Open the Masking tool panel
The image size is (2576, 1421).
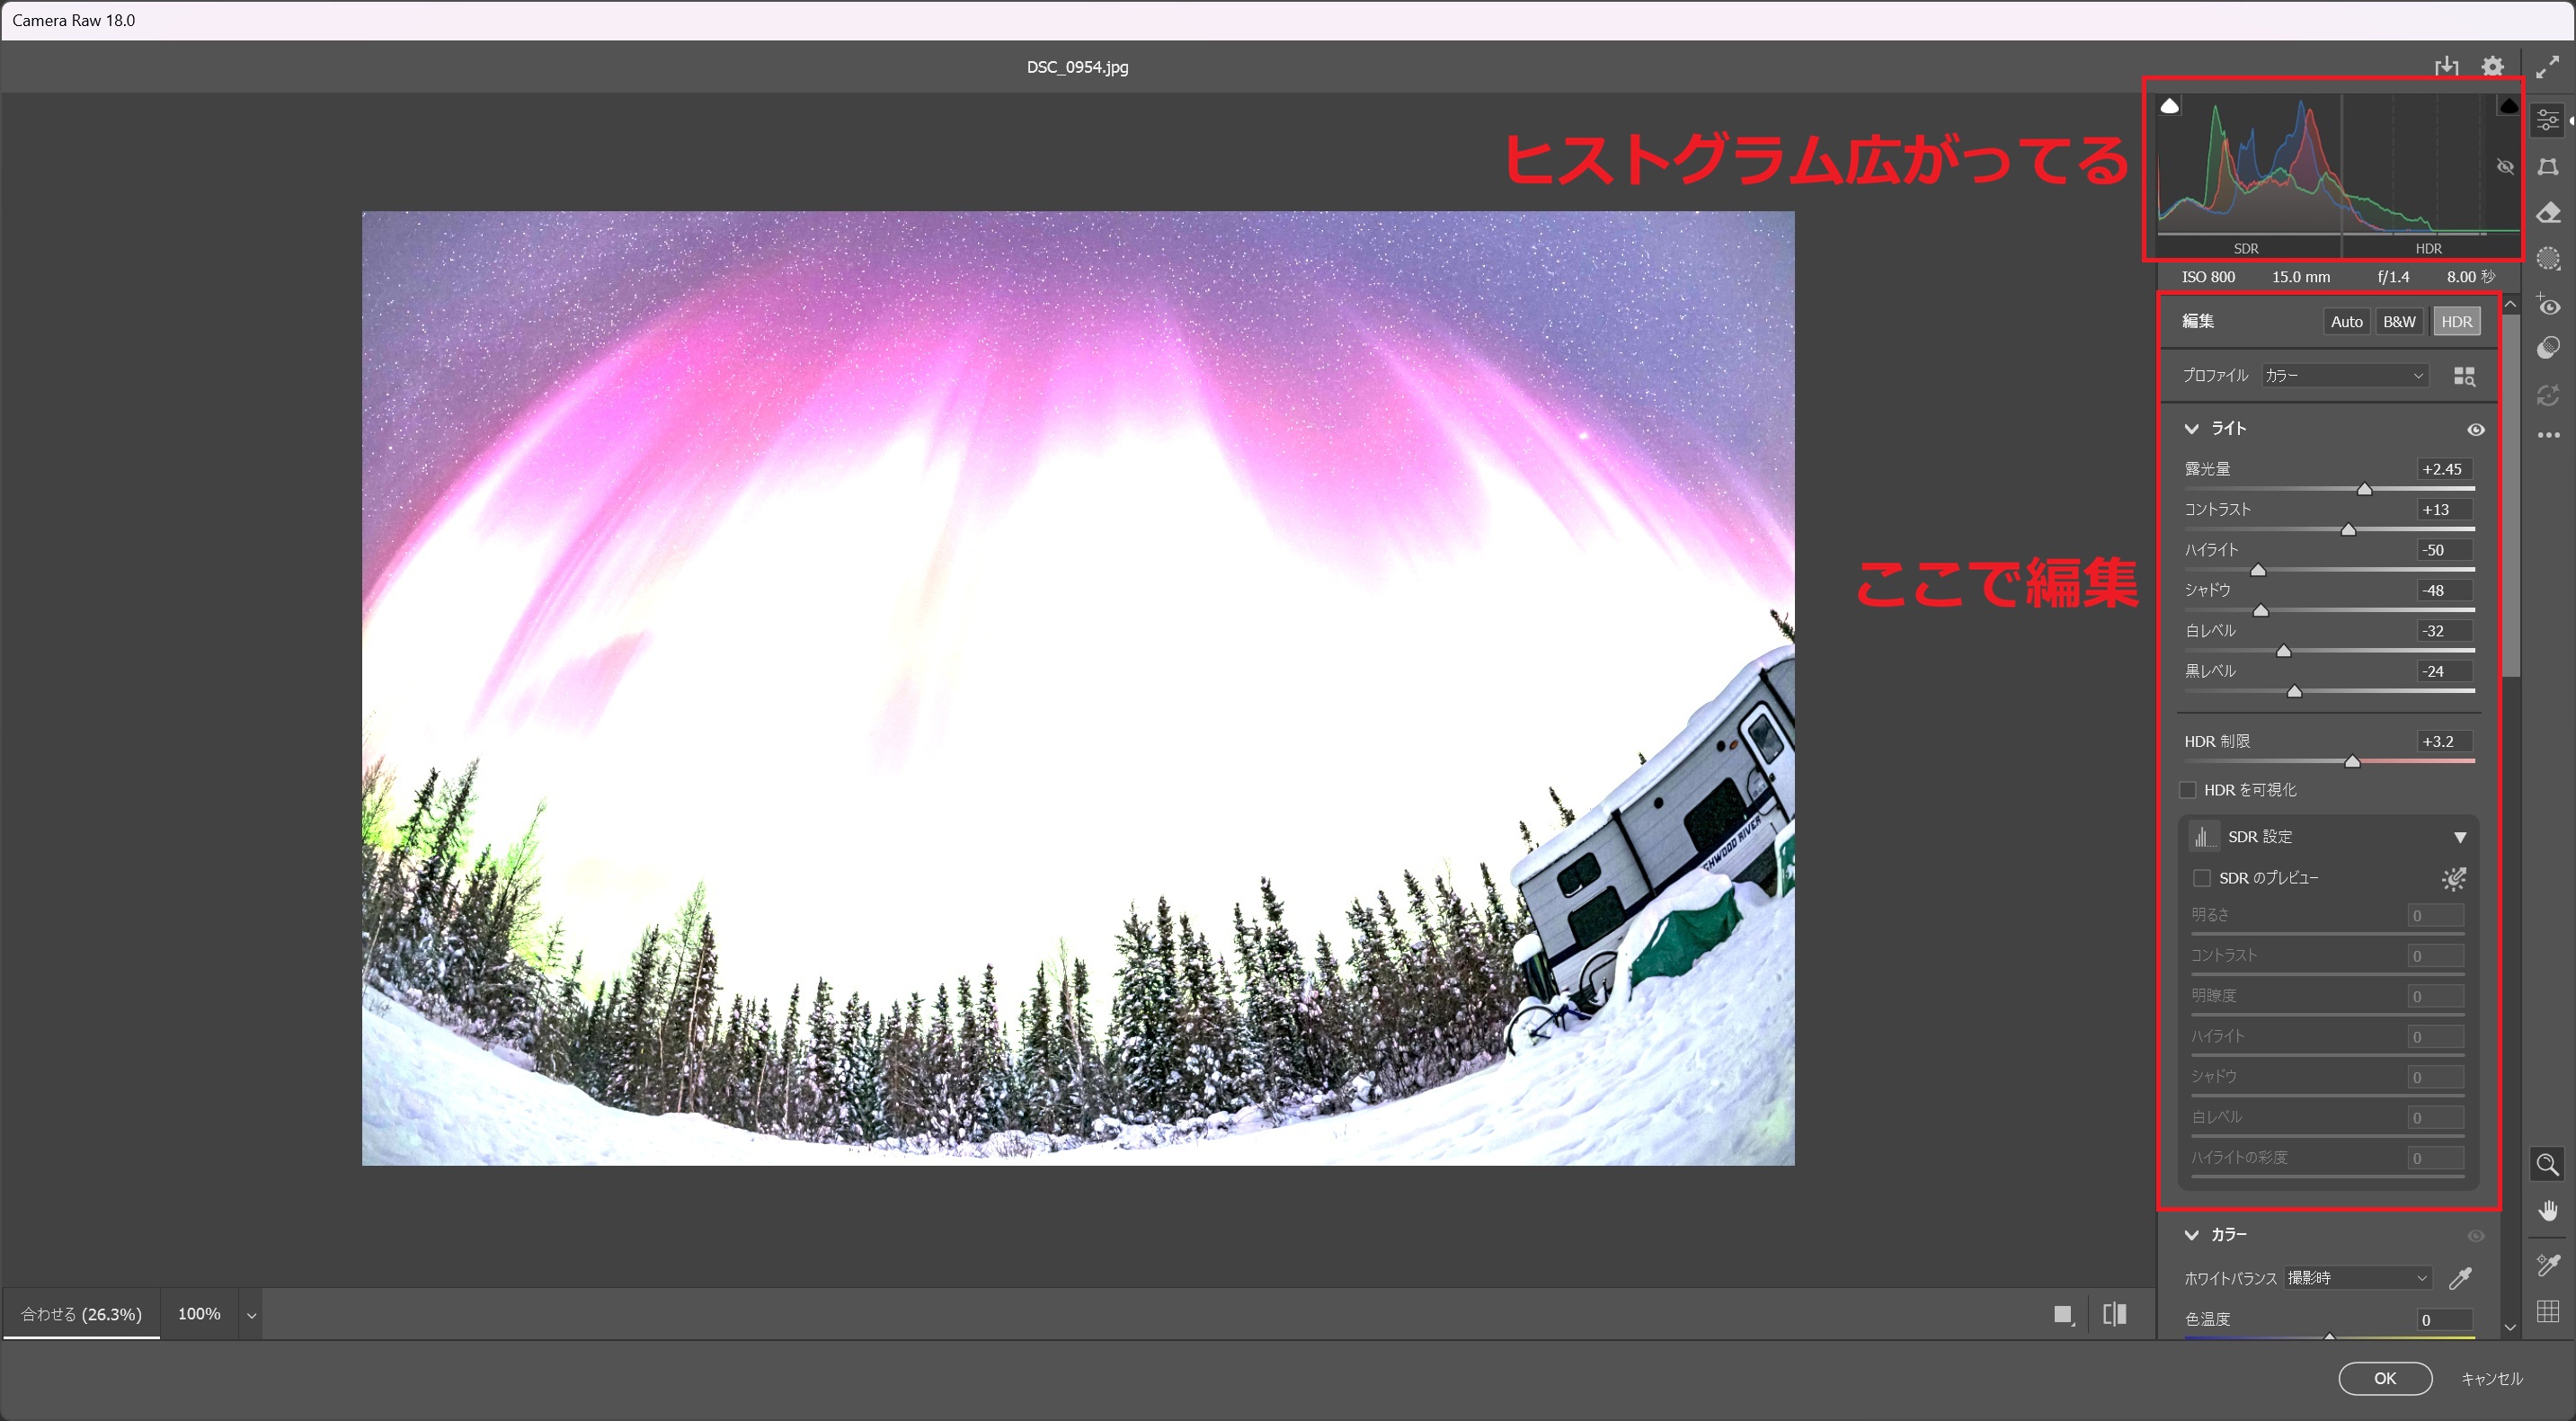coord(2548,258)
